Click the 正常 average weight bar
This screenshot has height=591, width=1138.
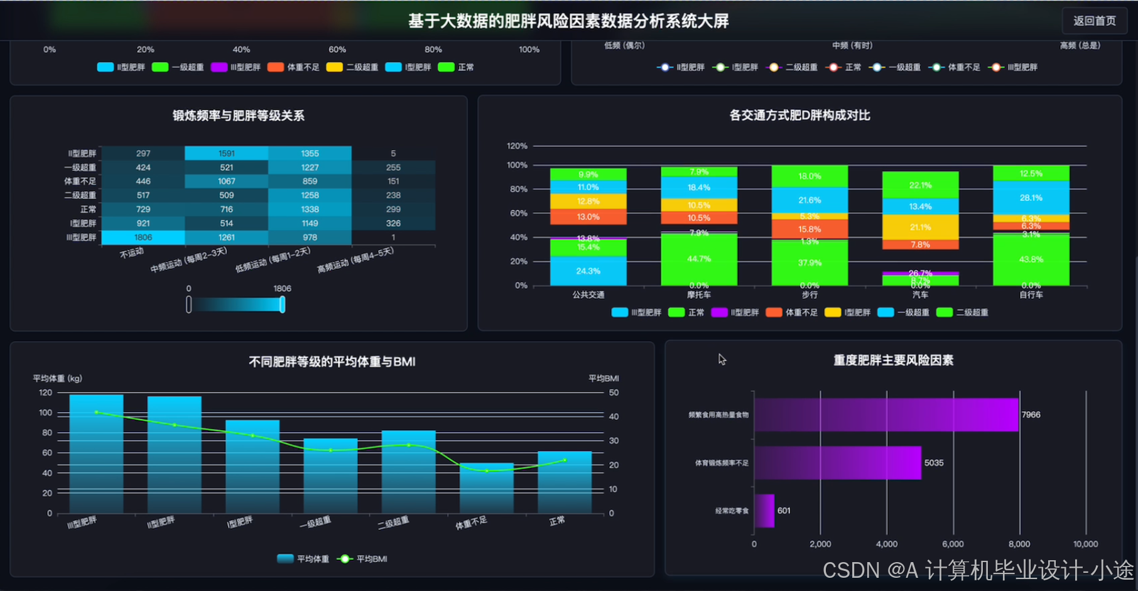point(565,482)
